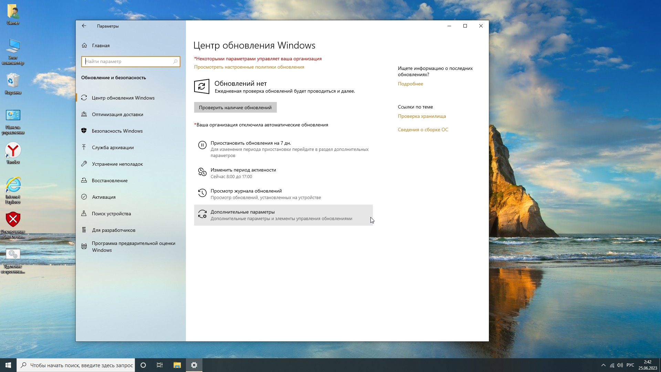
Task: Click the update history clock icon
Action: point(202,193)
